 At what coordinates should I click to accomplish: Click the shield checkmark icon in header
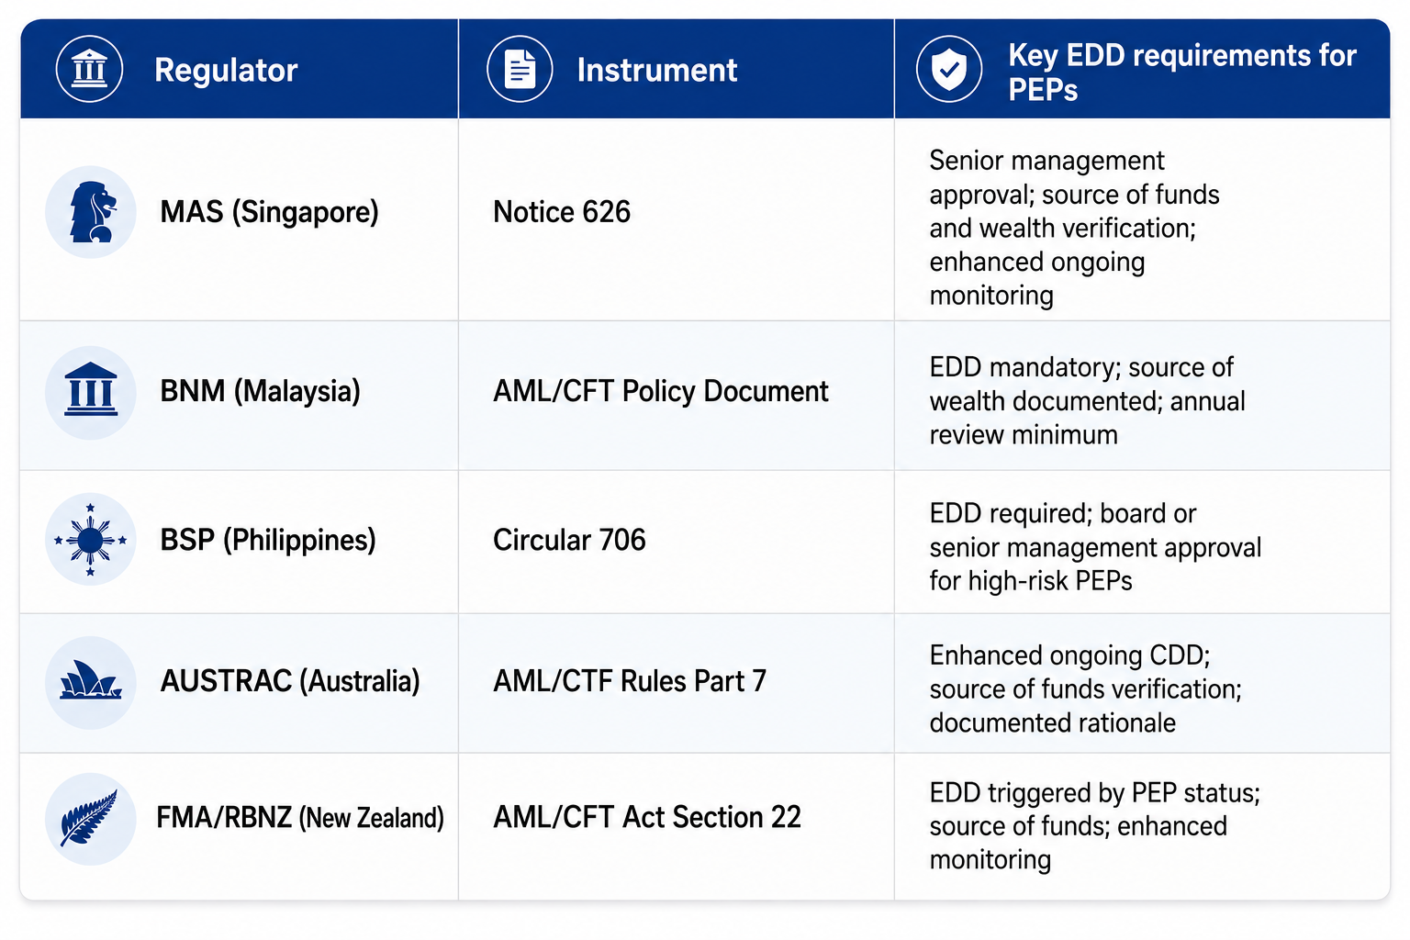point(949,69)
